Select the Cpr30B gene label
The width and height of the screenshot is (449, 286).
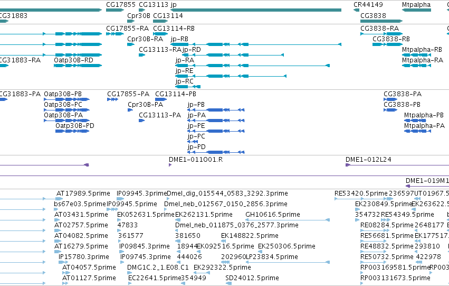[x=139, y=16]
